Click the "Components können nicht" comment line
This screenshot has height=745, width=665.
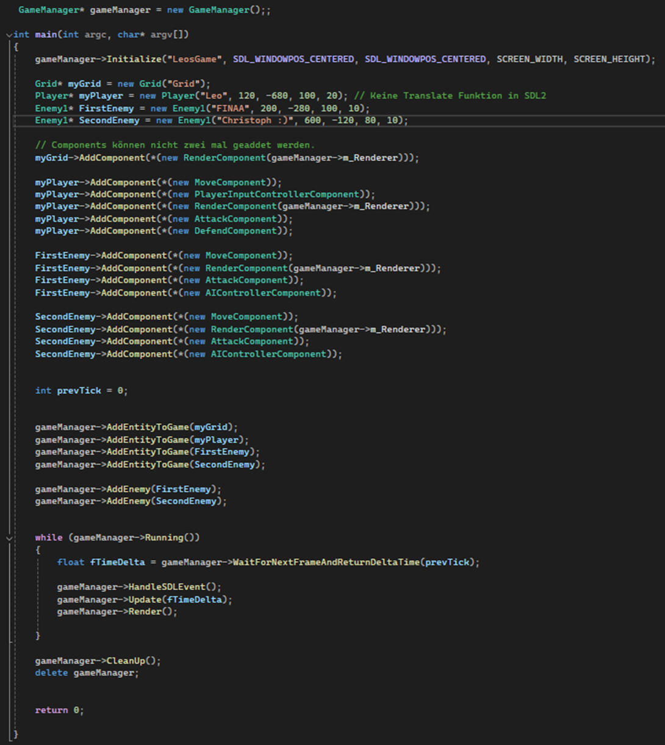point(174,145)
